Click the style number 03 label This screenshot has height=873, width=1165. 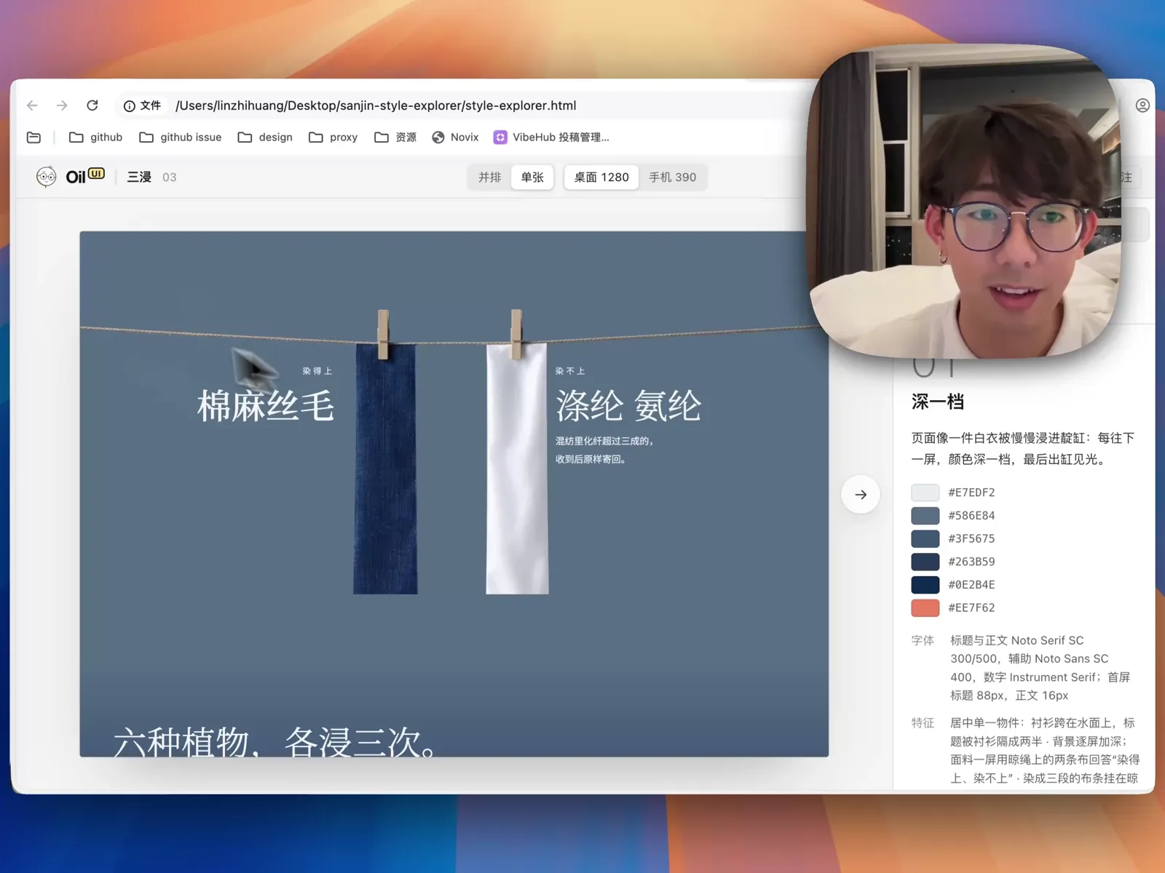pos(170,178)
